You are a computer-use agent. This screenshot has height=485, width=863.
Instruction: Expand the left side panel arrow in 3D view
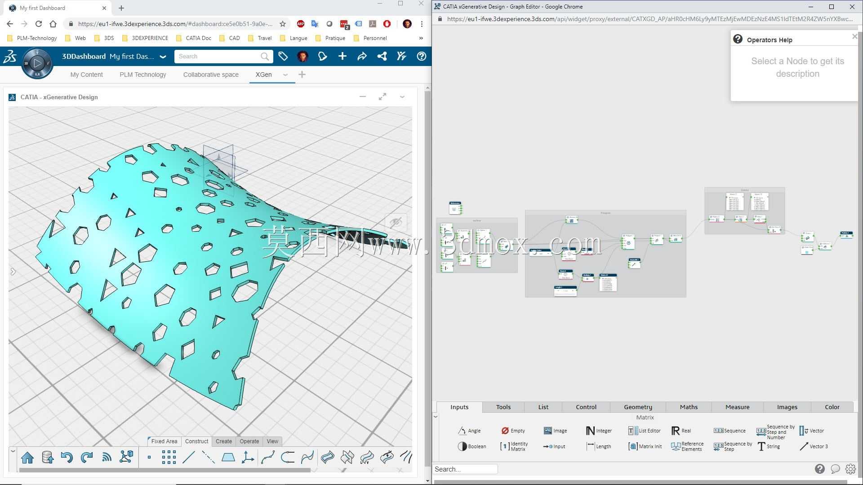(x=13, y=272)
